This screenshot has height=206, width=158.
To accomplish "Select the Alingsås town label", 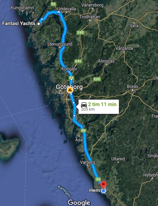I will pyautogui.click(x=106, y=61).
